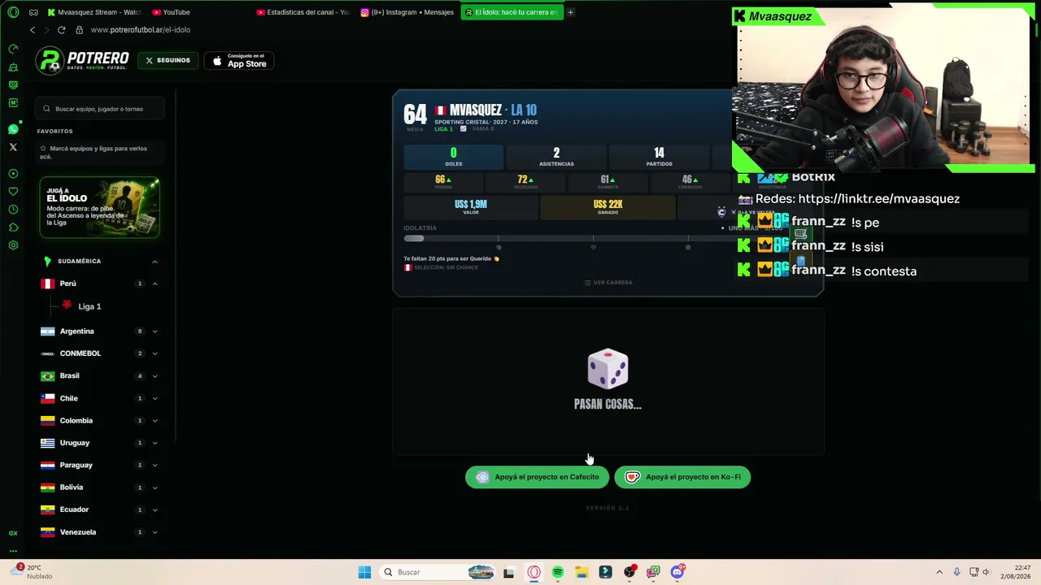This screenshot has width=1041, height=585.
Task: Expand the Argentina leagues list
Action: (x=155, y=331)
